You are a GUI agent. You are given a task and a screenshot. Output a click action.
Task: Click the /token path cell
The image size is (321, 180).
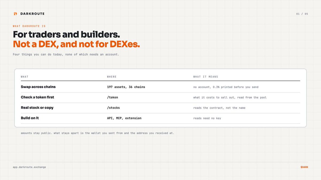pyautogui.click(x=112, y=97)
